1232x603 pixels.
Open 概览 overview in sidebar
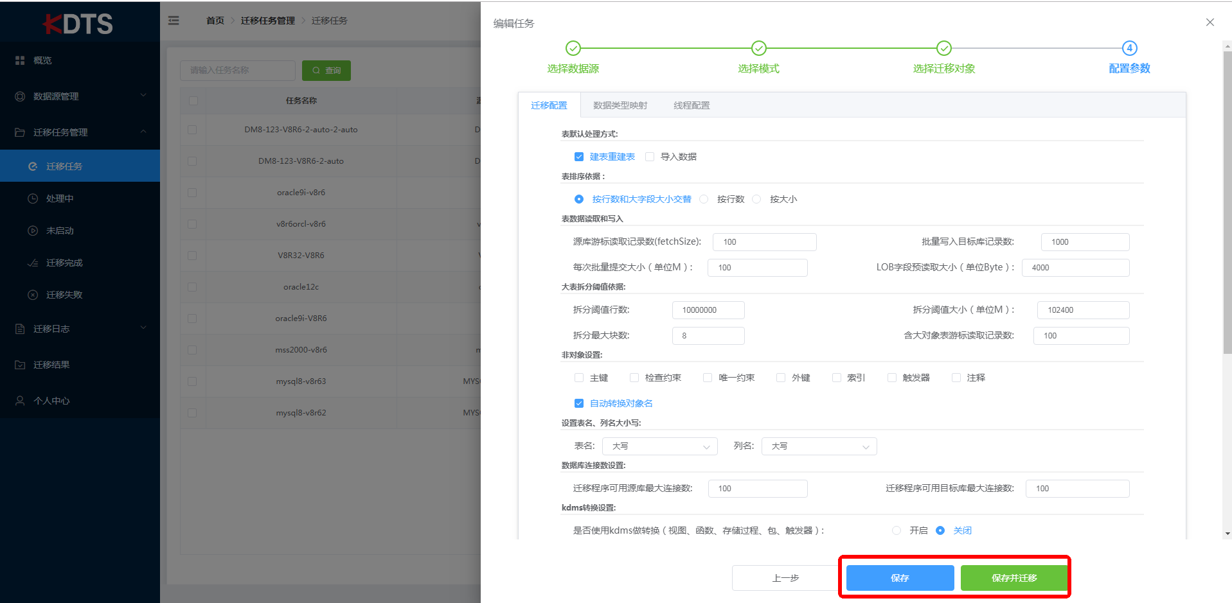click(x=80, y=60)
